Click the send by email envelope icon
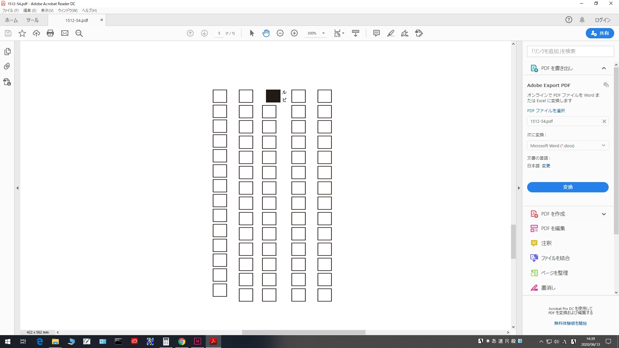Screen dimensions: 619x348 pos(65,33)
